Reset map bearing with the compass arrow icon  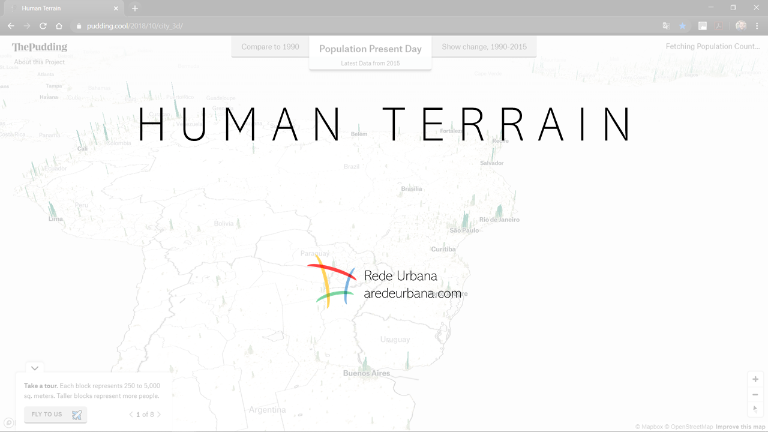755,409
